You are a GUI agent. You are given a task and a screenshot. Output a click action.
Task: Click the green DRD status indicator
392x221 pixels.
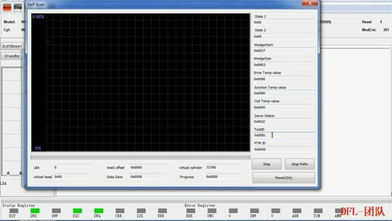pyautogui.click(x=35, y=211)
